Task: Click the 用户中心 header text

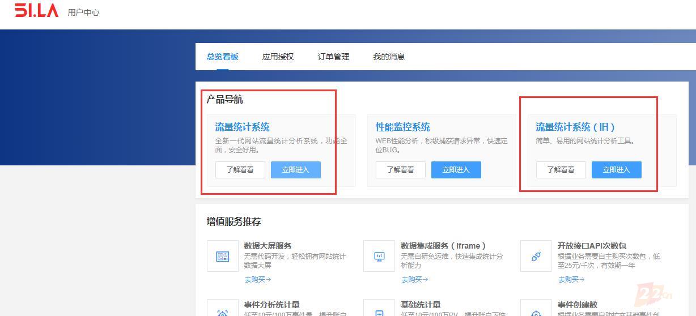Action: click(83, 12)
